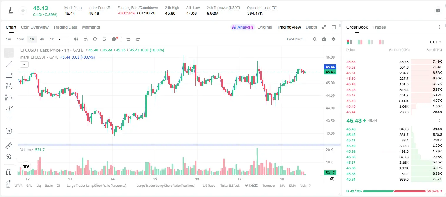
Task: Expand the Last Price dropdown
Action: tap(297, 39)
